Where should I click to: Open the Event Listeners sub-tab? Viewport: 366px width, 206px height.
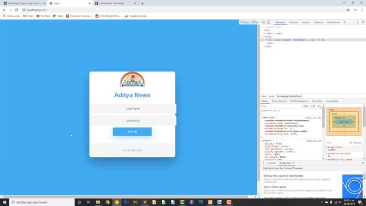click(279, 101)
